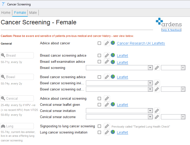
Task: Click the pencil icon in the Breast screening row
Action: coord(157,68)
